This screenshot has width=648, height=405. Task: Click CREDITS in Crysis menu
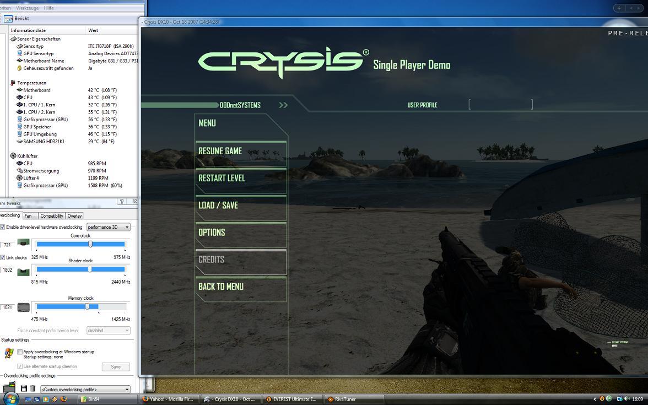(x=241, y=262)
